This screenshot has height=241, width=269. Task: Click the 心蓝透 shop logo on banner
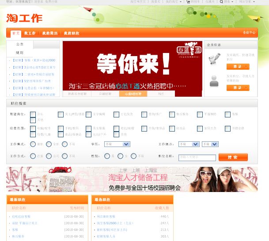pos(189,50)
